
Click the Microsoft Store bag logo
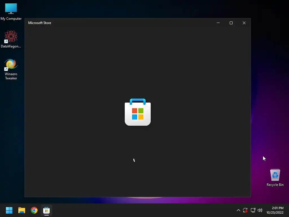tap(138, 112)
